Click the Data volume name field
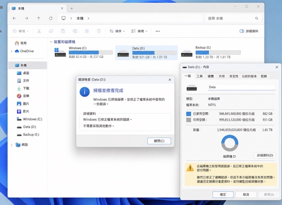282x205 pixels. [x=242, y=87]
